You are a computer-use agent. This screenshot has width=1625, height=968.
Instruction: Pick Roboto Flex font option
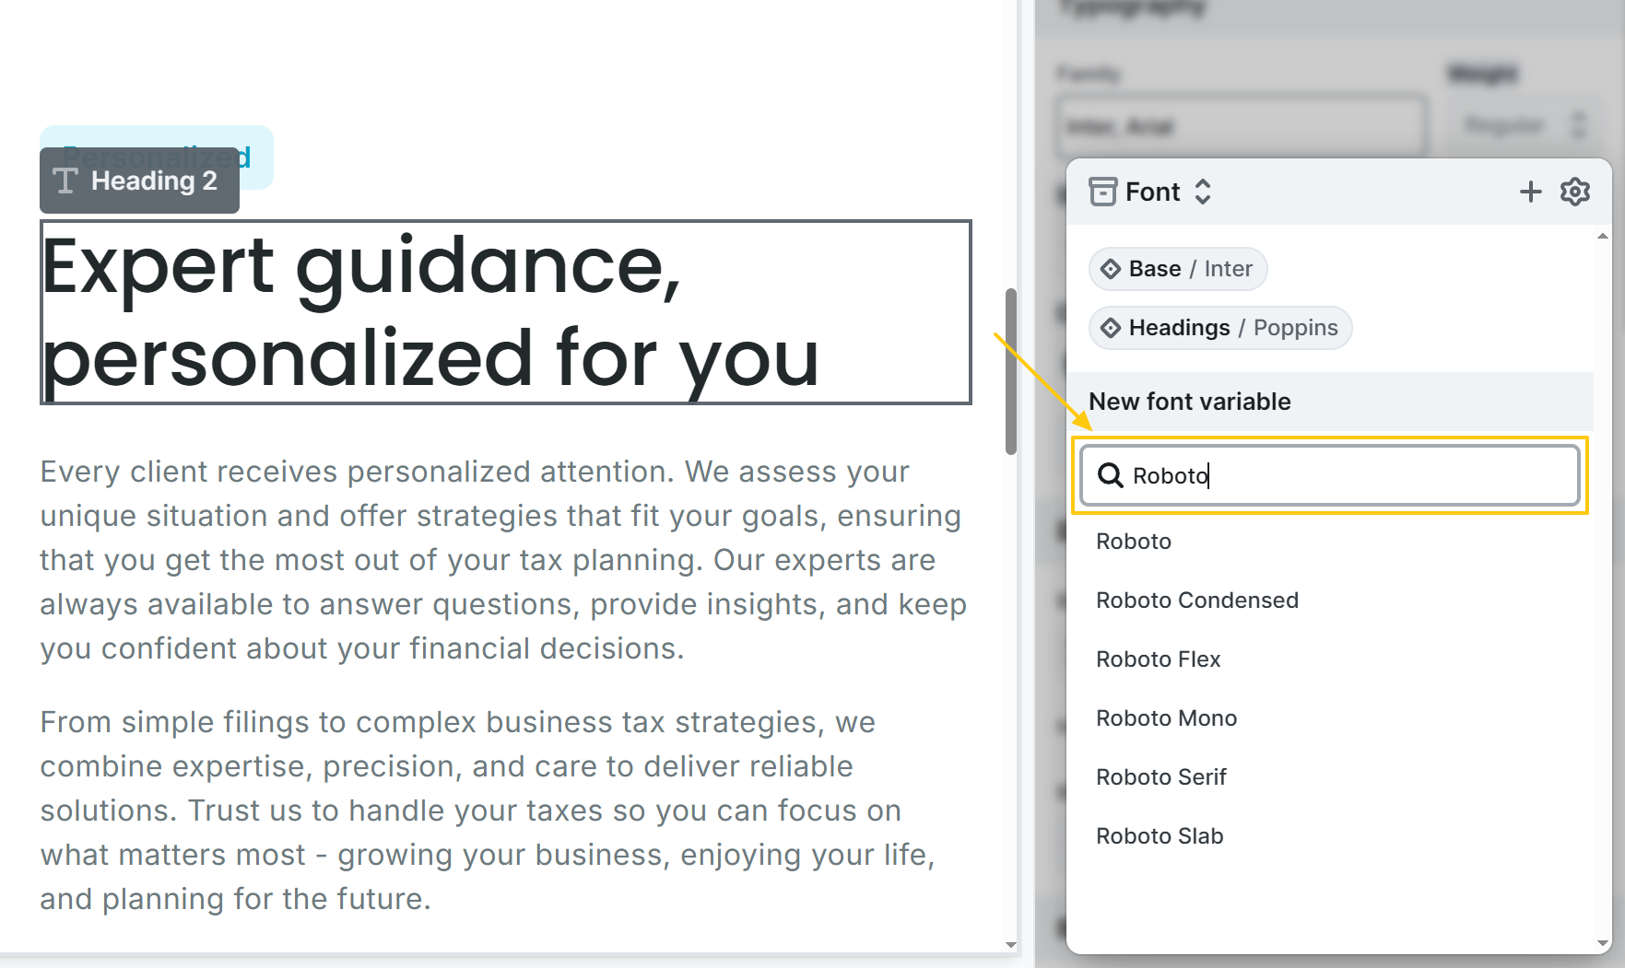1158,659
